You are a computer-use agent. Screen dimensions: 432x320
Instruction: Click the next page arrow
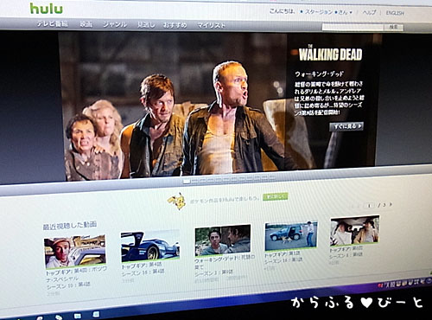point(391,205)
